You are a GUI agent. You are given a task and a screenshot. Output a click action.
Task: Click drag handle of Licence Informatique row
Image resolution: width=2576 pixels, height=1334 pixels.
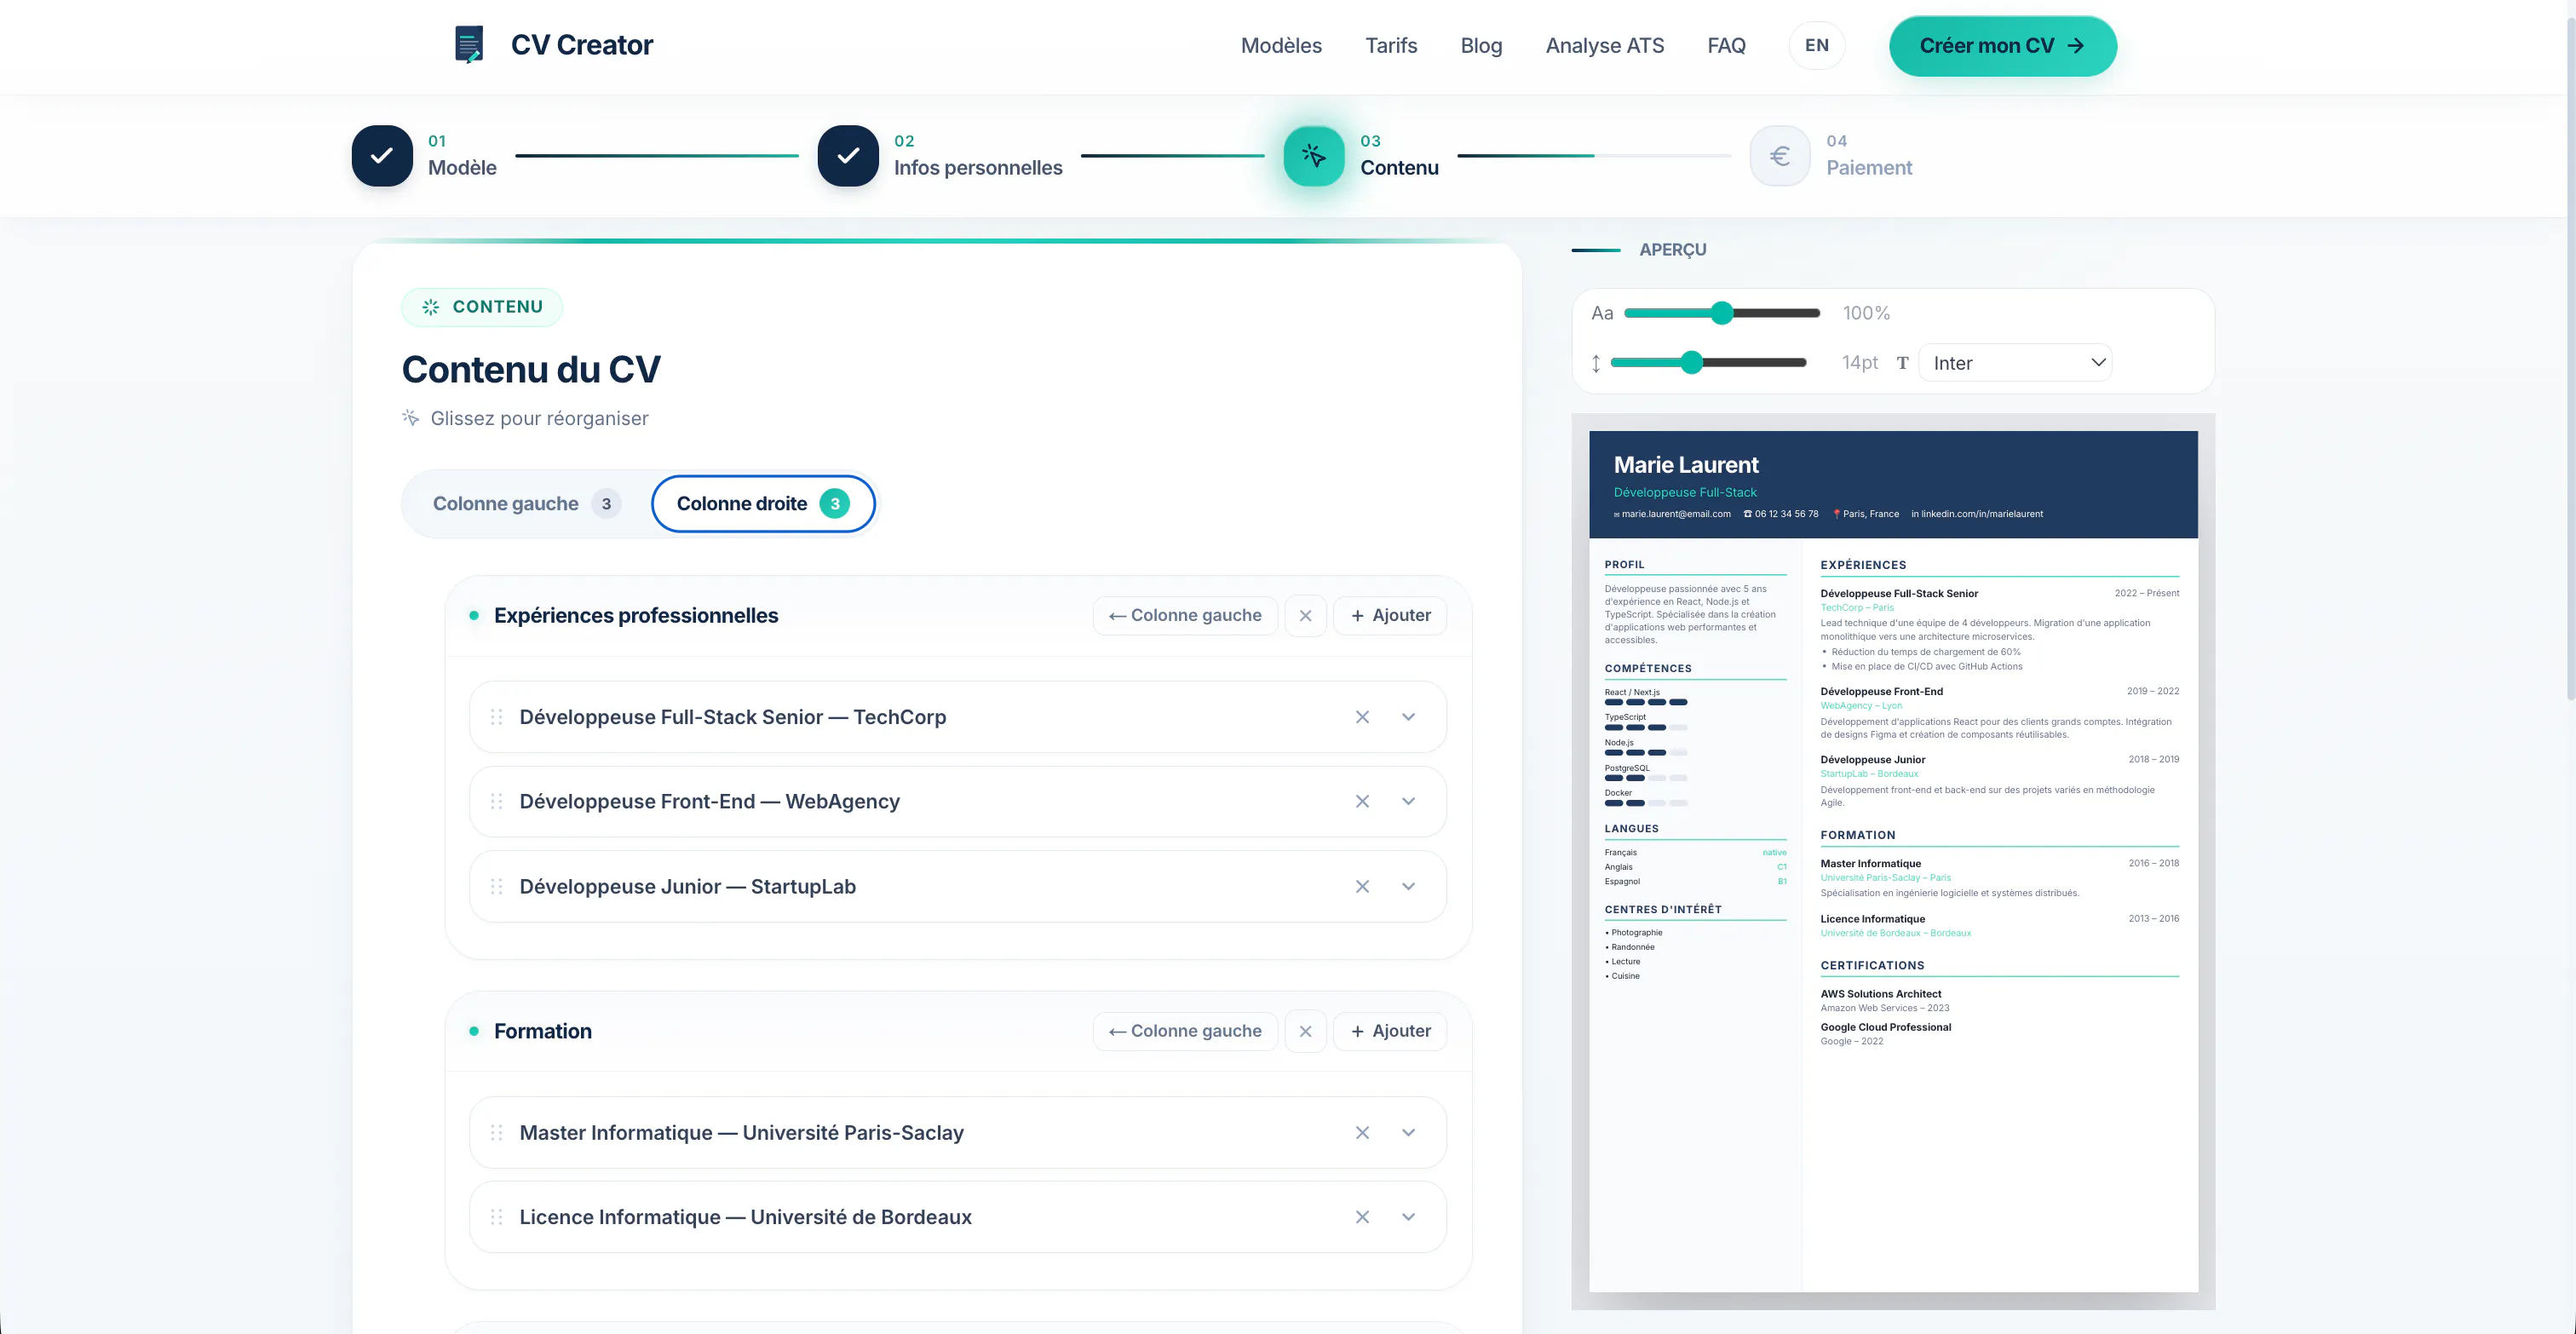click(x=496, y=1217)
